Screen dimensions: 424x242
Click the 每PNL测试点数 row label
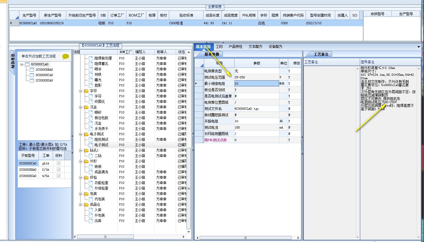(215, 140)
